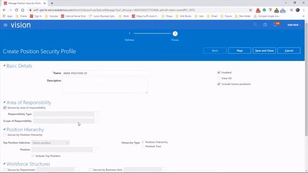This screenshot has width=308, height=173.
Task: Open the Work bookmark folder
Action: tap(124, 16)
